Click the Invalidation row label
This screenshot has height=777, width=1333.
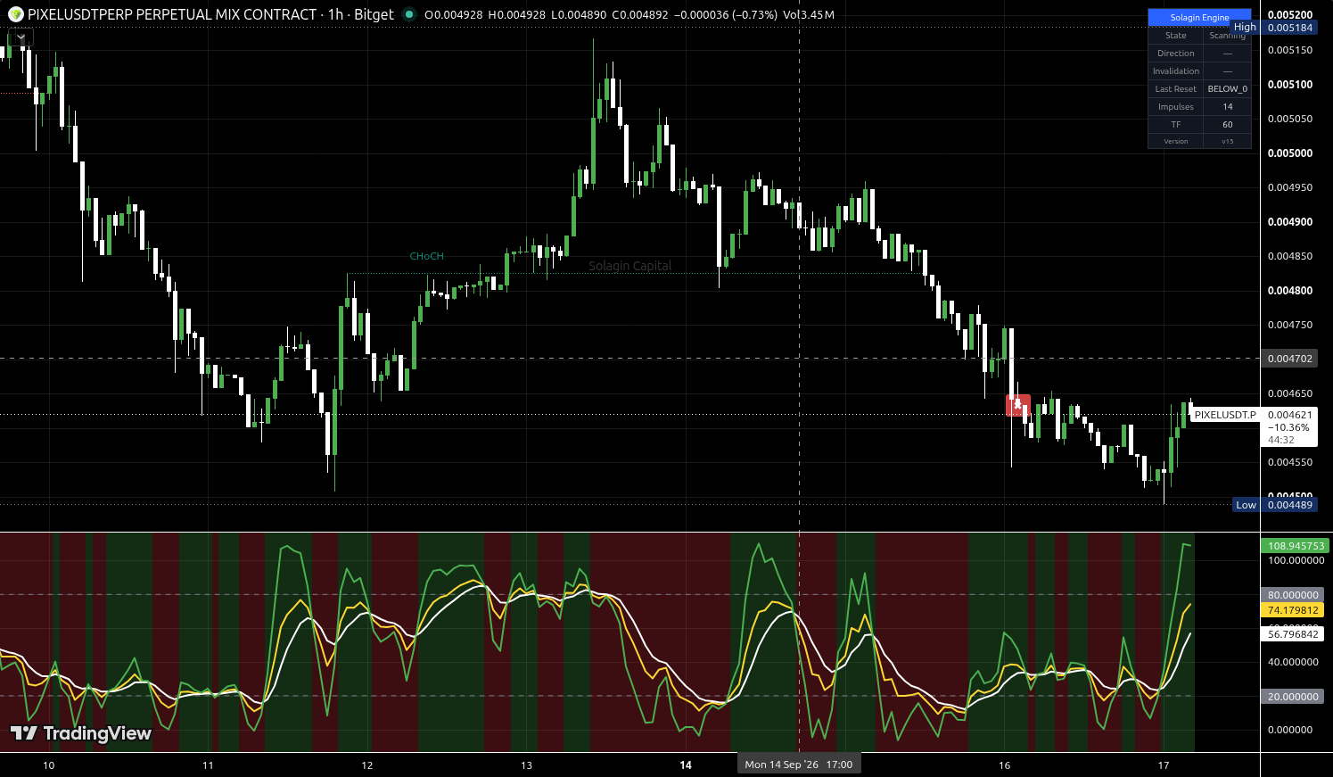pyautogui.click(x=1175, y=71)
